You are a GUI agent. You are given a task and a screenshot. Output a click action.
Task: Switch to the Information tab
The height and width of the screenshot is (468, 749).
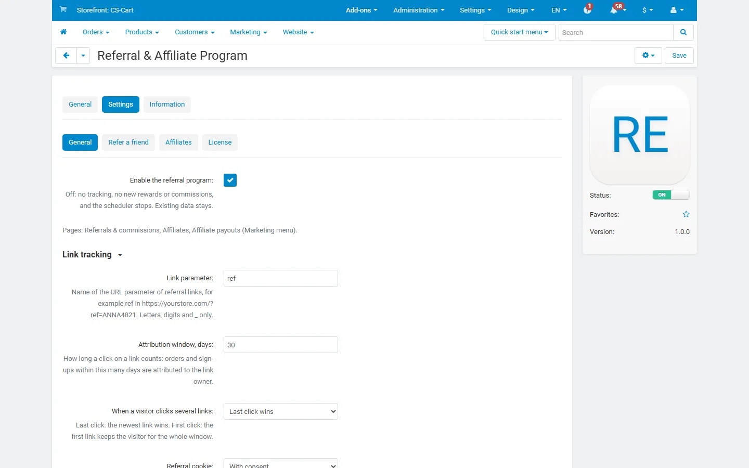167,105
